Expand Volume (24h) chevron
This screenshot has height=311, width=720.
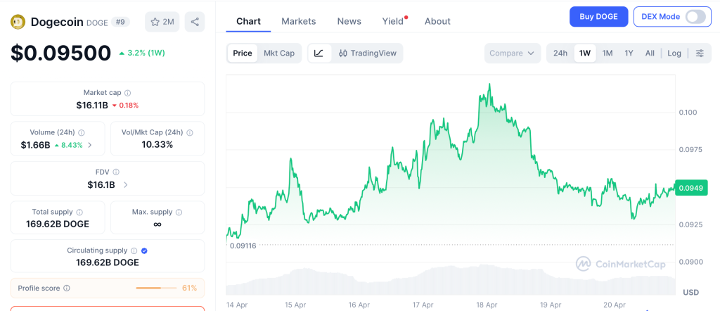pyautogui.click(x=90, y=145)
